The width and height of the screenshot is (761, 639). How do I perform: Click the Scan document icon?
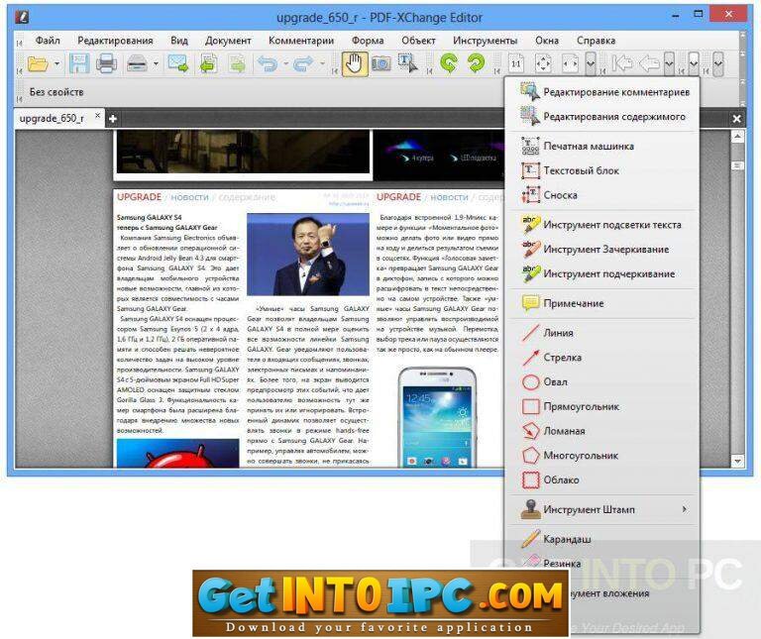pyautogui.click(x=137, y=63)
